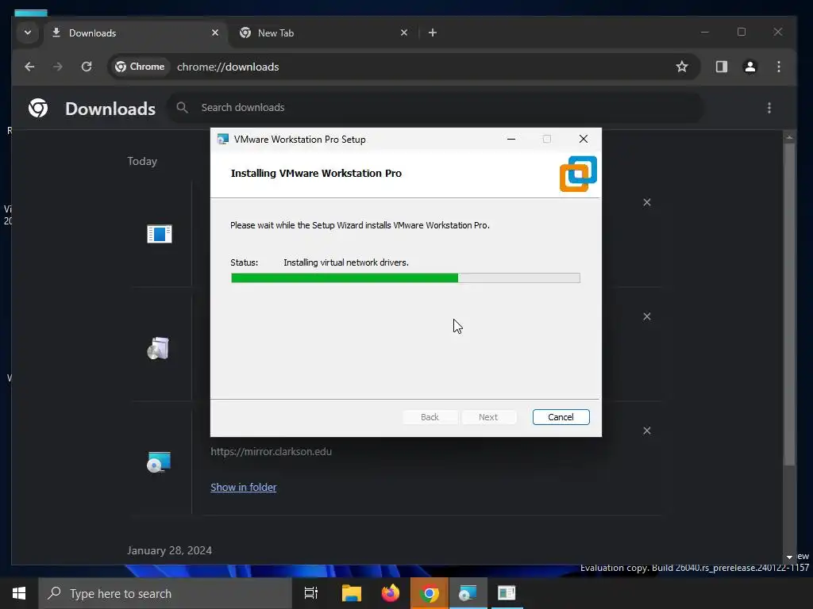Click the mirror.clarkson.edu download's file icon
The height and width of the screenshot is (609, 813).
[x=159, y=462]
